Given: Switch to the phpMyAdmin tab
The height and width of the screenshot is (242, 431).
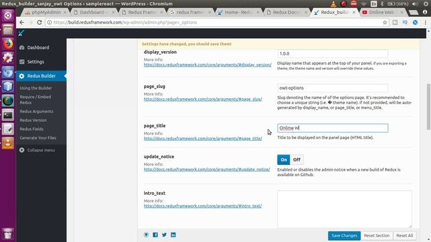Looking at the screenshot, I should pyautogui.click(x=46, y=12).
